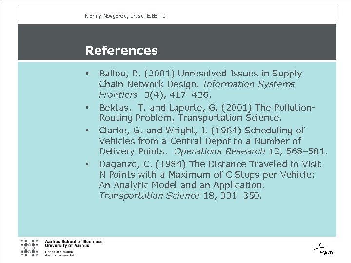
Task: Select the header text 'Nizhny Novgorod, presentation 1'
Action: (125, 16)
